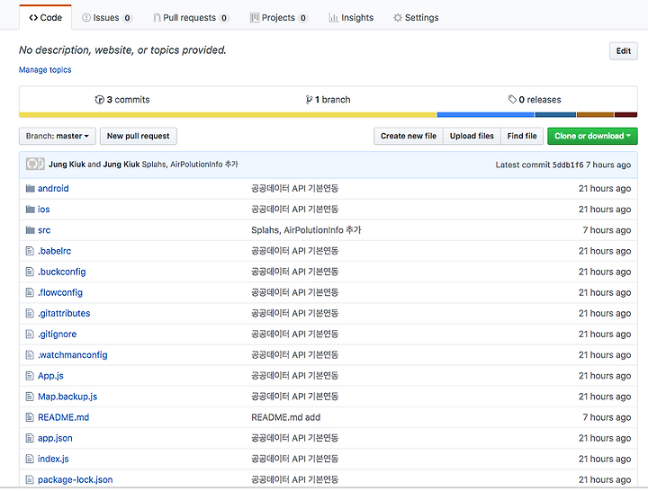Image resolution: width=648 pixels, height=491 pixels.
Task: Open the Map.backup.js file link
Action: [67, 397]
